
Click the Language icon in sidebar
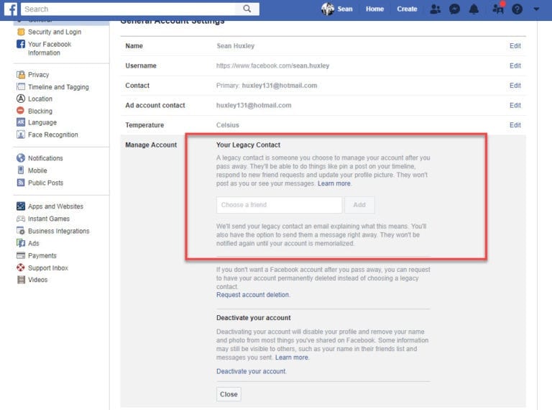point(21,122)
